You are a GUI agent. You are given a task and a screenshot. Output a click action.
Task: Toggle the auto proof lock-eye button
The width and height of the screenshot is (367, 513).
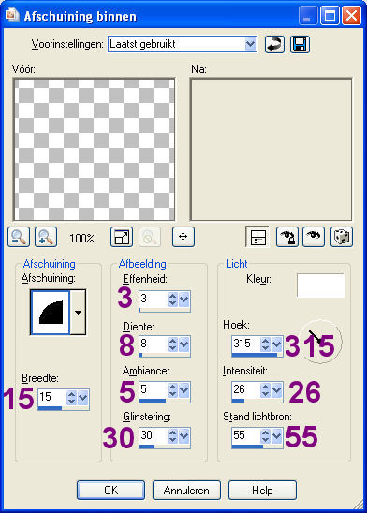pyautogui.click(x=287, y=237)
